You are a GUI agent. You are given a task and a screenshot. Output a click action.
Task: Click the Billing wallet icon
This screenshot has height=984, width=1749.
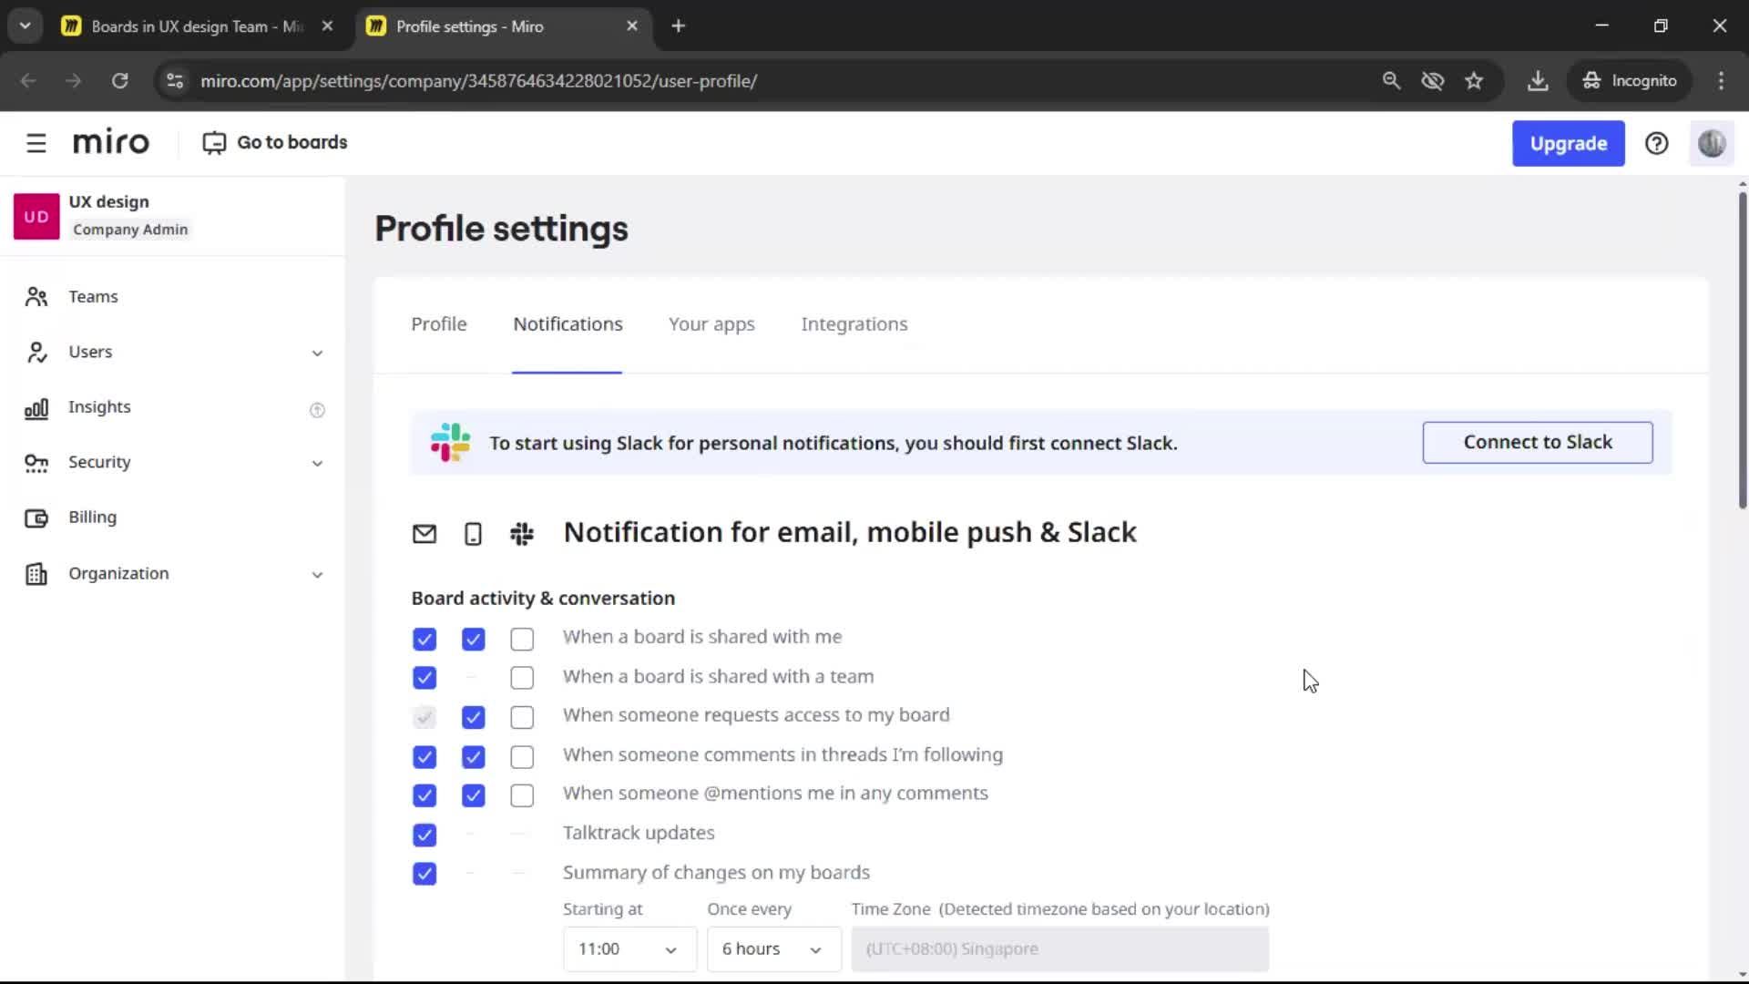point(36,518)
